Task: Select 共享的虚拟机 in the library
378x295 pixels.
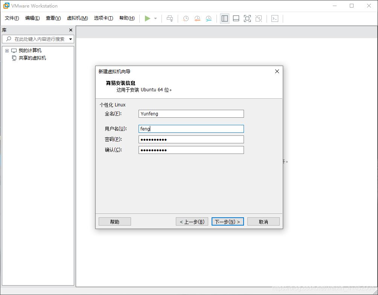Action: (32, 58)
